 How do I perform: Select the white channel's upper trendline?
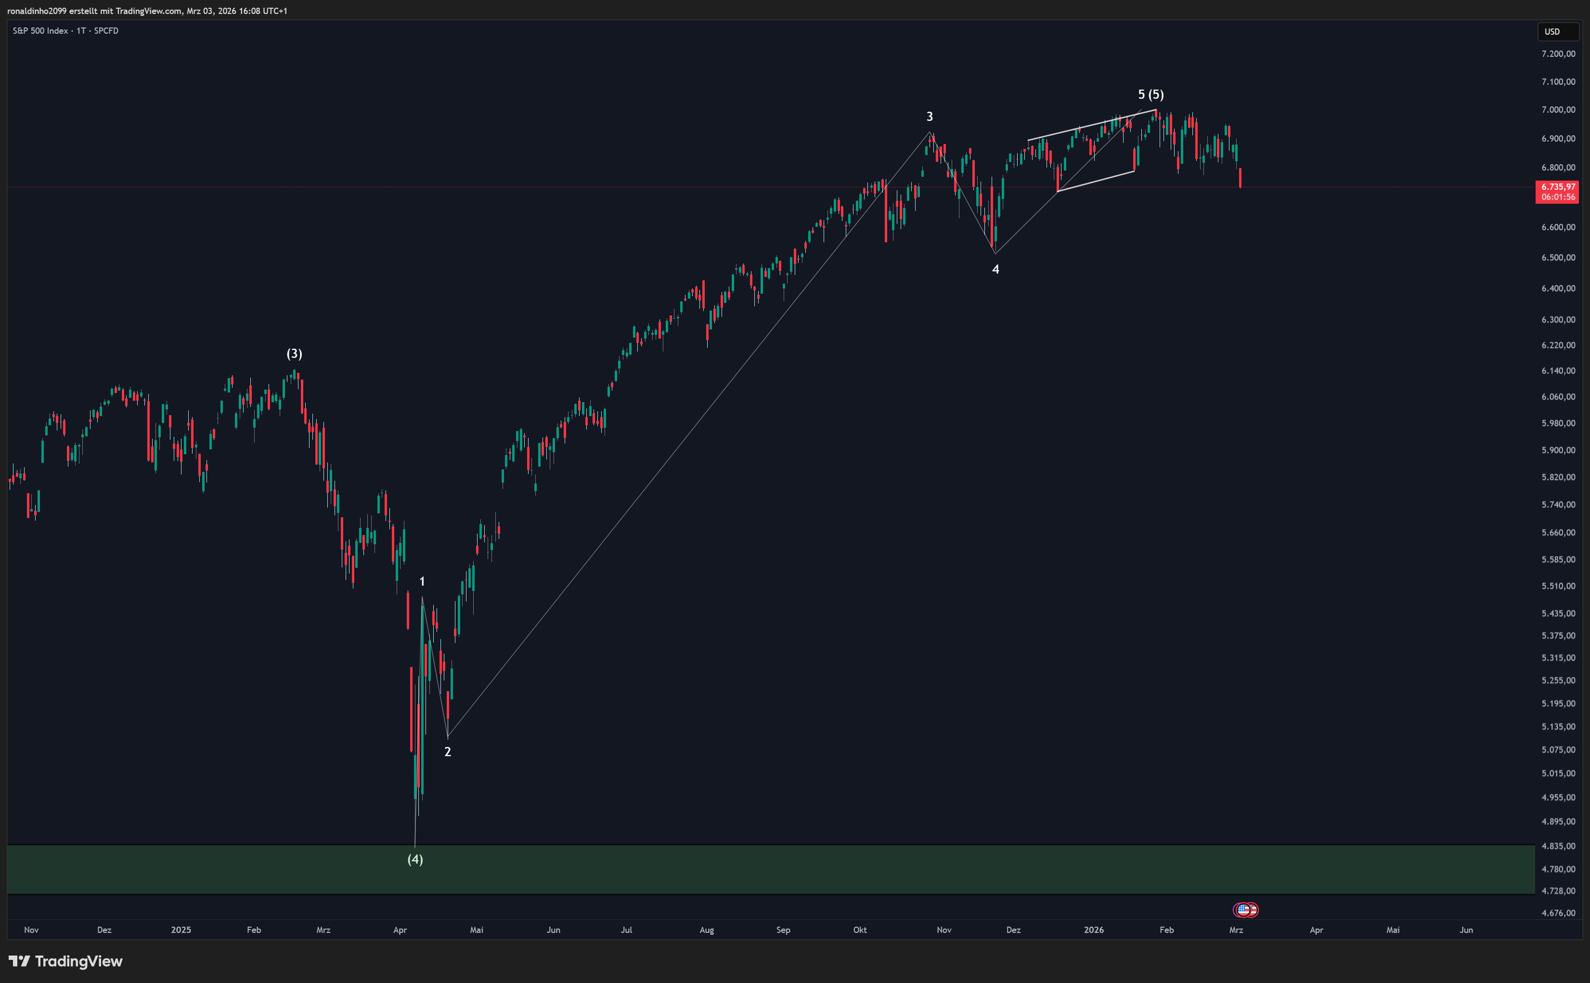pyautogui.click(x=1092, y=124)
